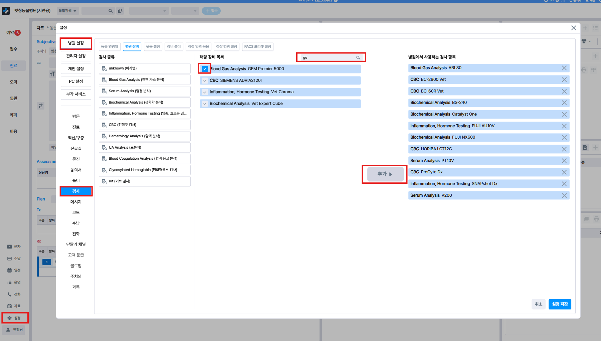Screen dimensions: 601x341
Task: Select Blood Gas Analysis (혈액 가스 분석) test type
Action: [x=145, y=80]
